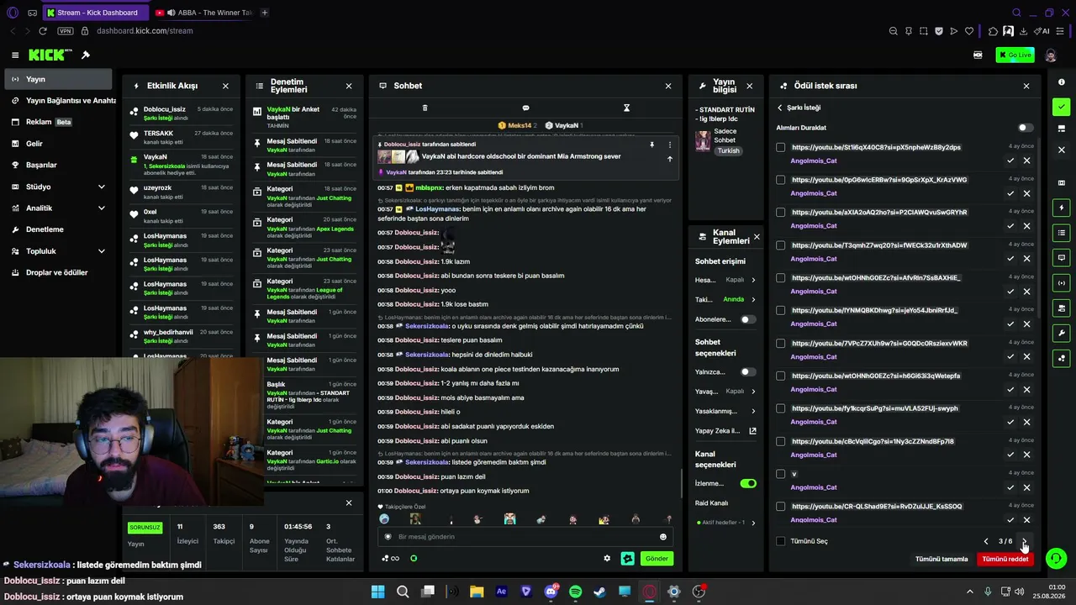This screenshot has height=605, width=1076.
Task: Go to the previous page of requests
Action: (986, 541)
